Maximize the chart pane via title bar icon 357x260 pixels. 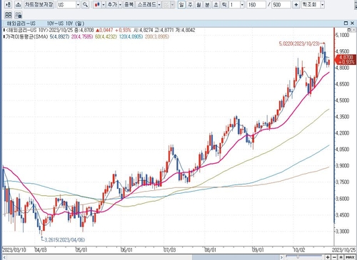pos(346,23)
